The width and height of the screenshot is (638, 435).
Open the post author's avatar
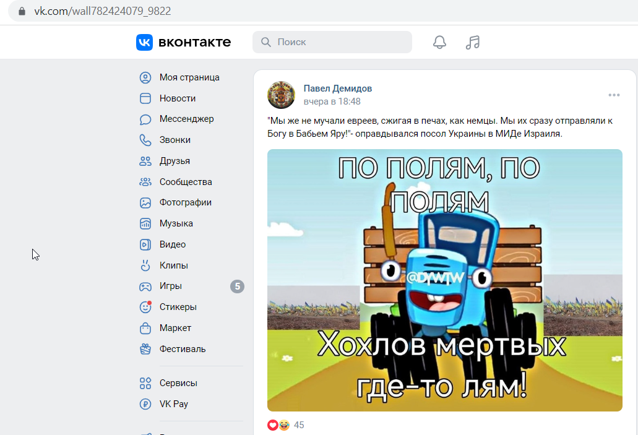281,95
